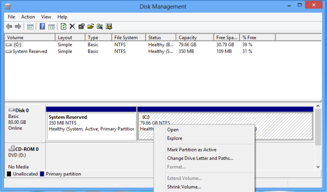Click the drive icon beside System Reserved row

tap(9, 51)
